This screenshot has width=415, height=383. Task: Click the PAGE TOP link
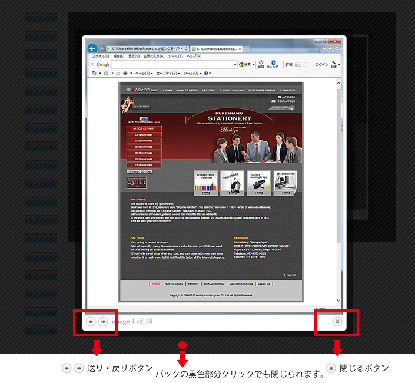click(290, 275)
